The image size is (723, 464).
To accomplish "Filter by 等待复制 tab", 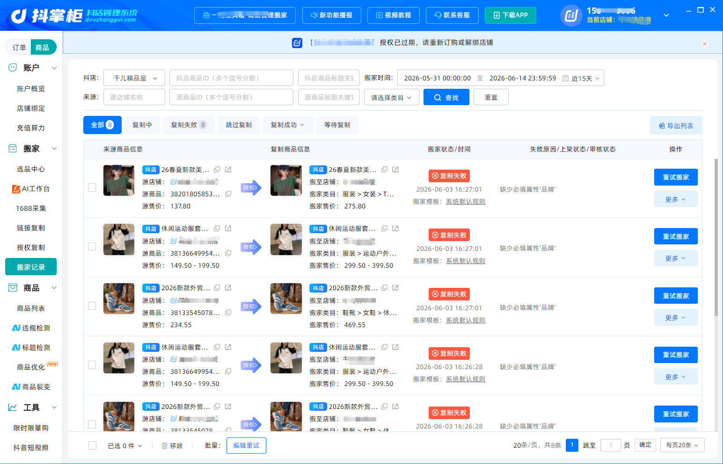I will [337, 125].
